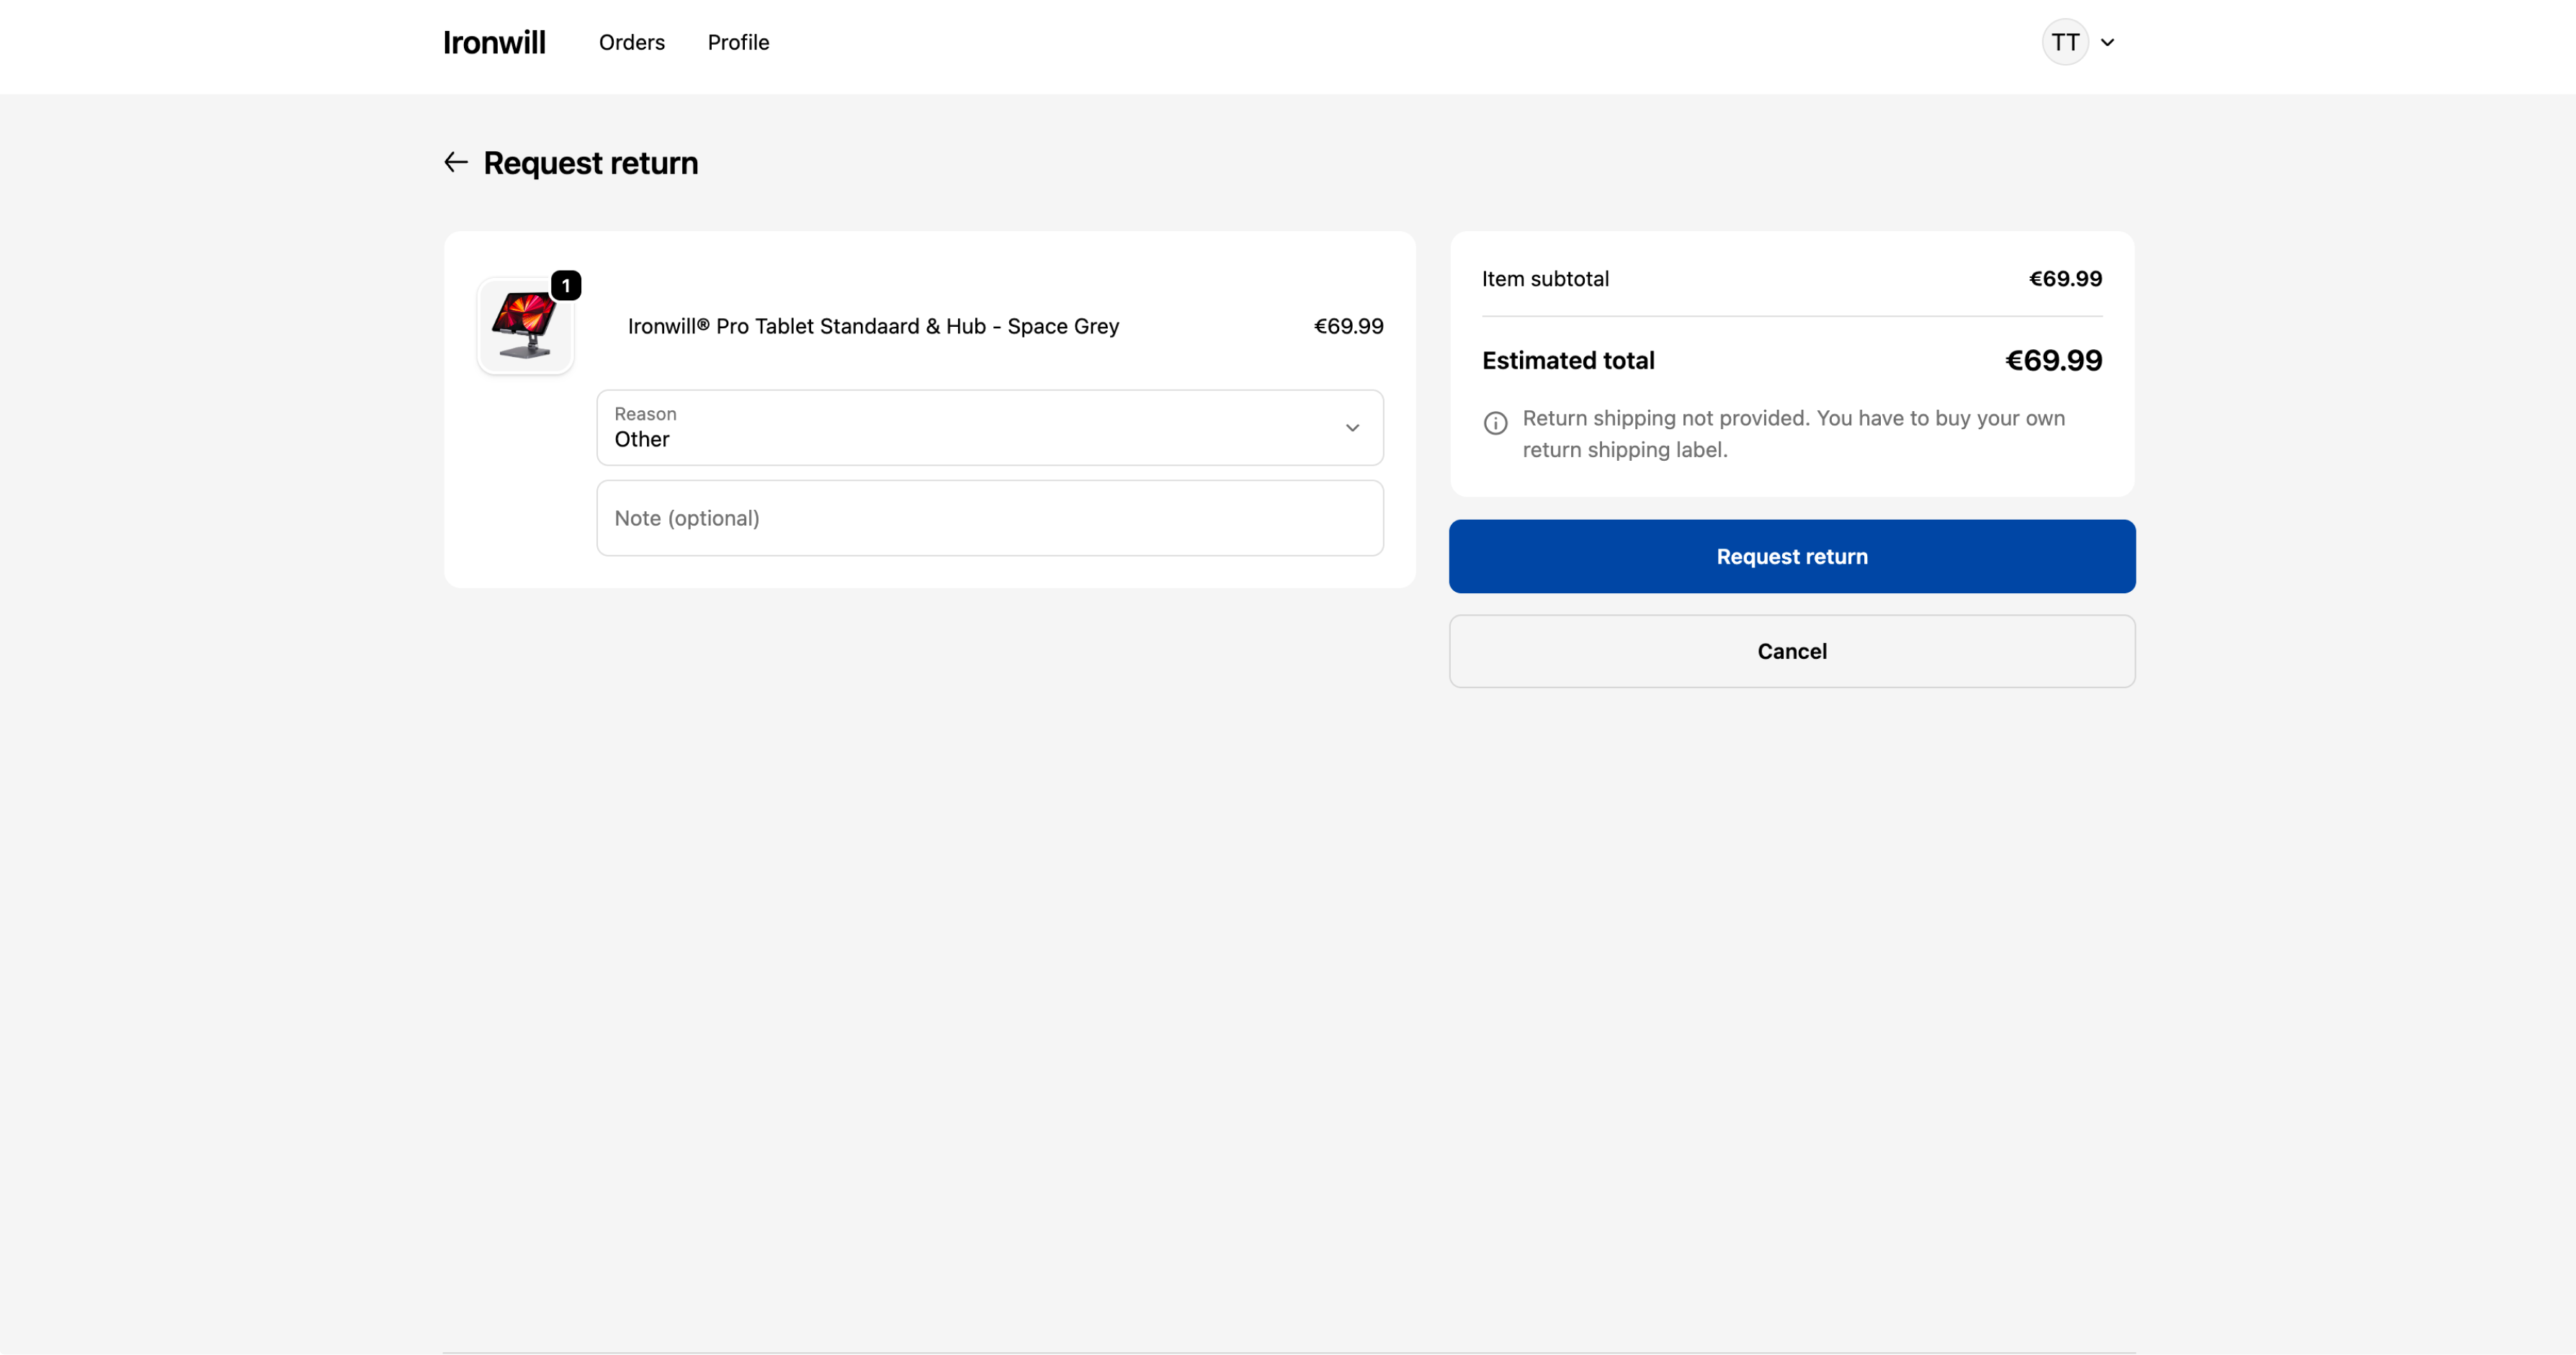Click the €69.99 price beside the product name
This screenshot has height=1355, width=2576.
(1348, 325)
